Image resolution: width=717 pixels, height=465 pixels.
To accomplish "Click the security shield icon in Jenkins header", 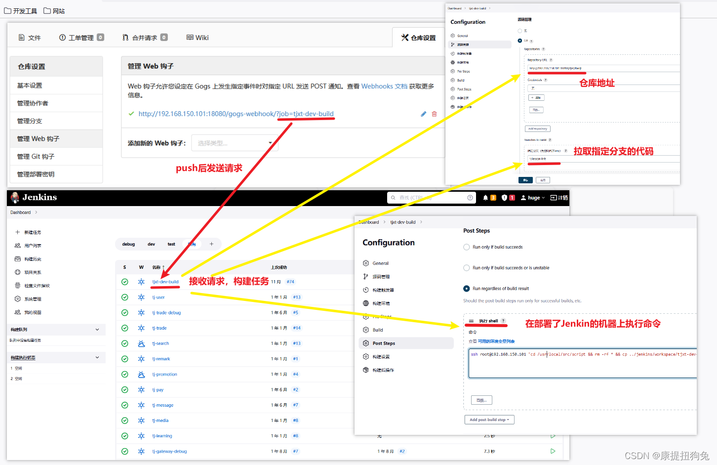I will [x=504, y=198].
